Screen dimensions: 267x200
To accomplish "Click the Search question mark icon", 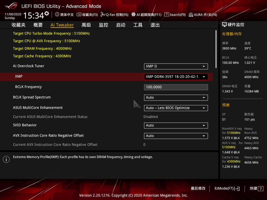I will pyautogui.click(x=166, y=15).
